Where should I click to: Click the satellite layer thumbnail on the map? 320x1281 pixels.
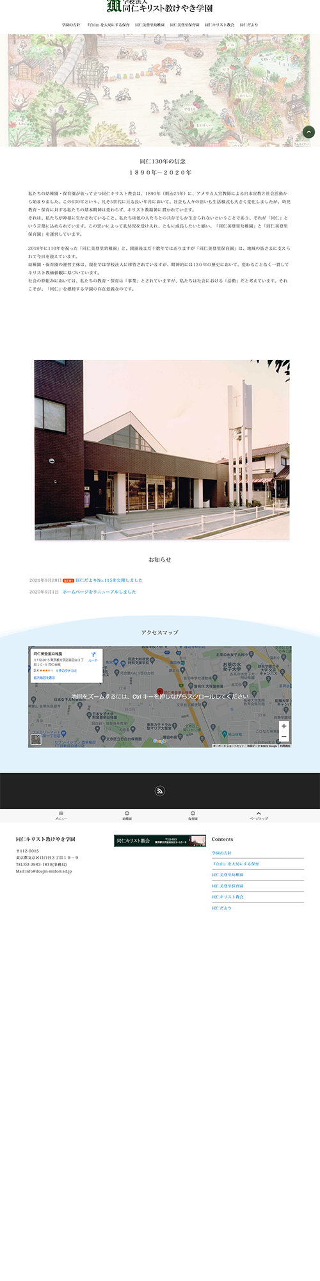[36, 740]
